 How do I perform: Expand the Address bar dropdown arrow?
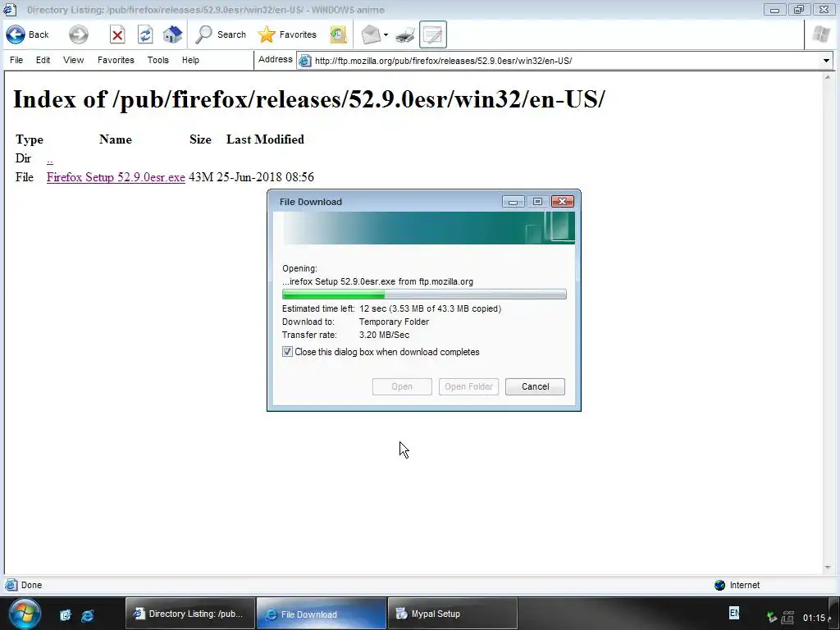(x=826, y=61)
